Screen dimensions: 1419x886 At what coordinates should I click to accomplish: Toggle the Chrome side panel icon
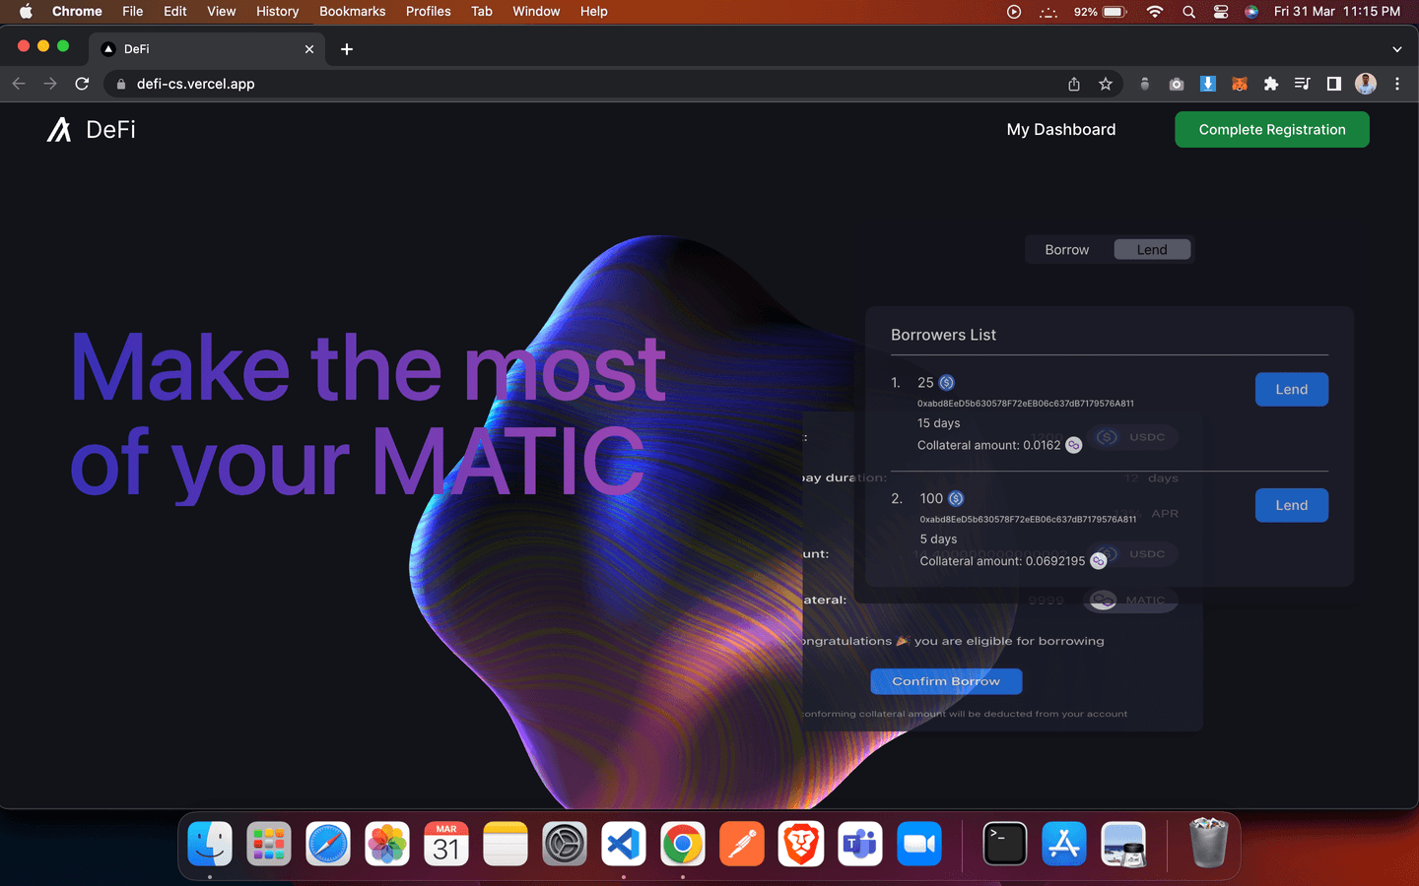coord(1334,84)
